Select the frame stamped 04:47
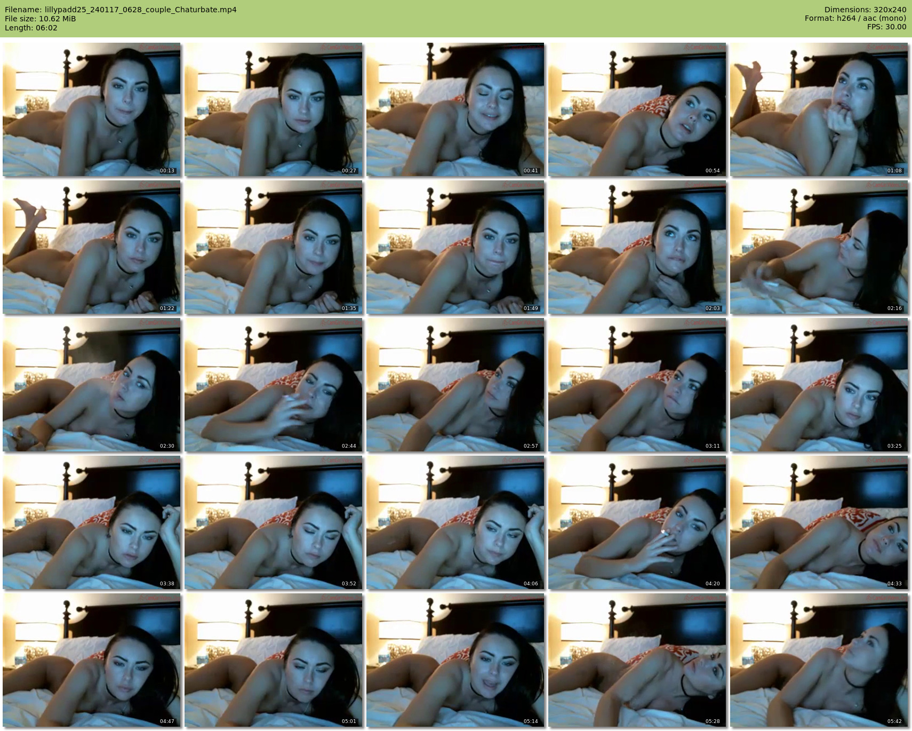The width and height of the screenshot is (912, 731). click(92, 660)
